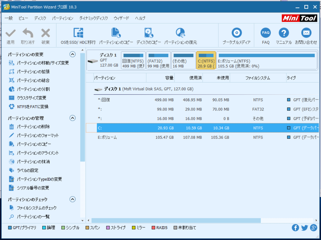The width and height of the screenshot is (321, 240).
Task: Sort by パーティション column header
Action: pos(120,78)
